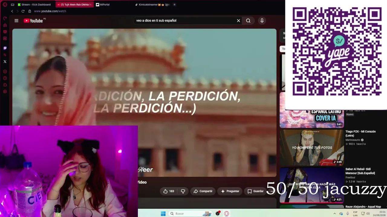The height and width of the screenshot is (217, 387).
Task: Open the 'Rauw Alejandro - Aquel Nap' title
Action: (363, 207)
